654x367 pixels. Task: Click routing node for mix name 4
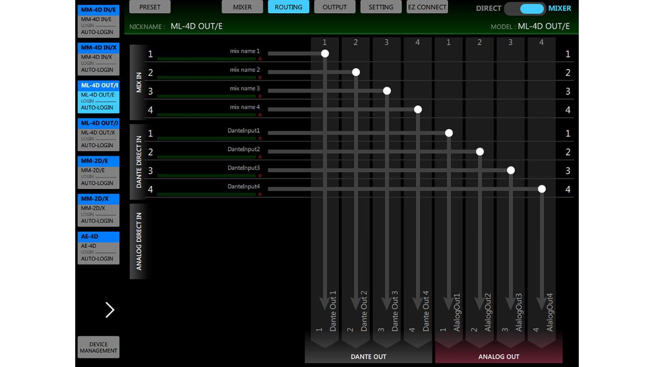click(418, 109)
